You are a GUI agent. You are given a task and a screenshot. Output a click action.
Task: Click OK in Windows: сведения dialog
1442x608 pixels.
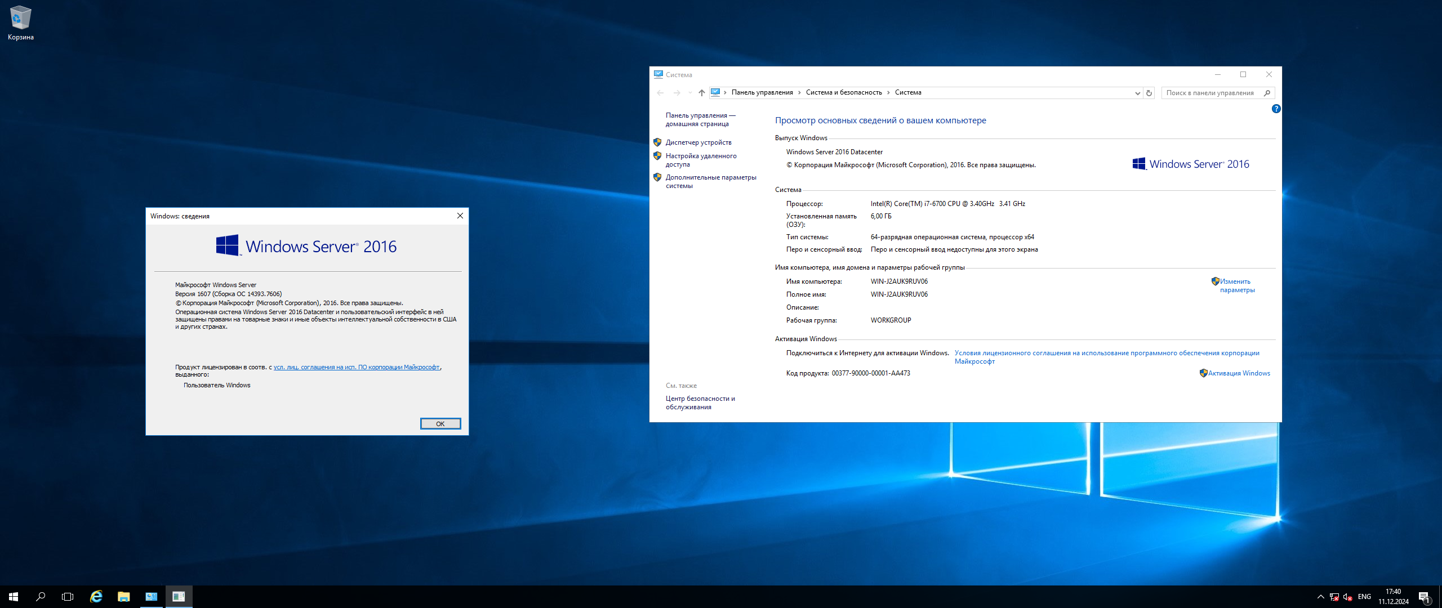point(440,424)
